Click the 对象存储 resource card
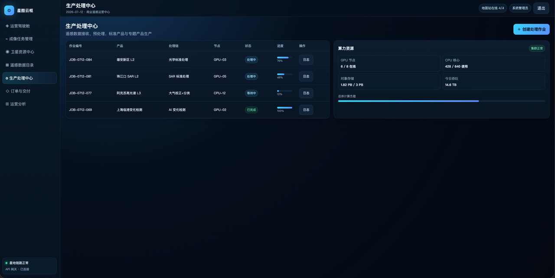The image size is (555, 278). [x=389, y=81]
